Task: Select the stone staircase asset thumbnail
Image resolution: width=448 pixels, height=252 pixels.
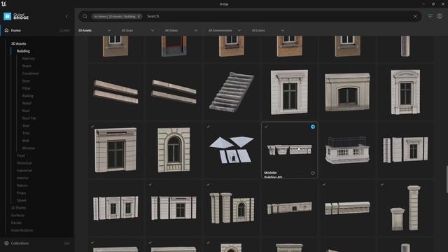Action: pyautogui.click(x=232, y=92)
